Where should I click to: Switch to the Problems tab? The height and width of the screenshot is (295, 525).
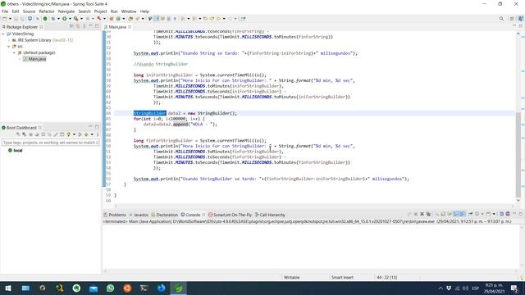point(115,215)
